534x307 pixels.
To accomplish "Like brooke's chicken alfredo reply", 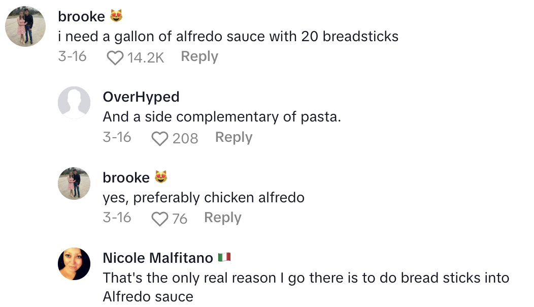I will [x=160, y=219].
